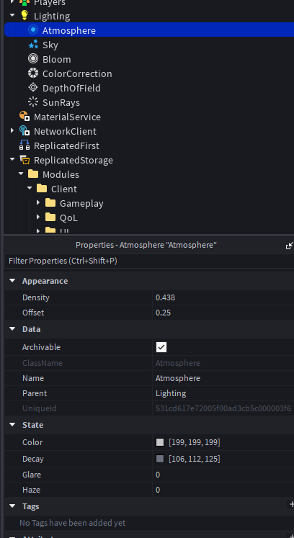The width and height of the screenshot is (294, 538).
Task: Select SunRays in the explorer
Action: click(61, 102)
